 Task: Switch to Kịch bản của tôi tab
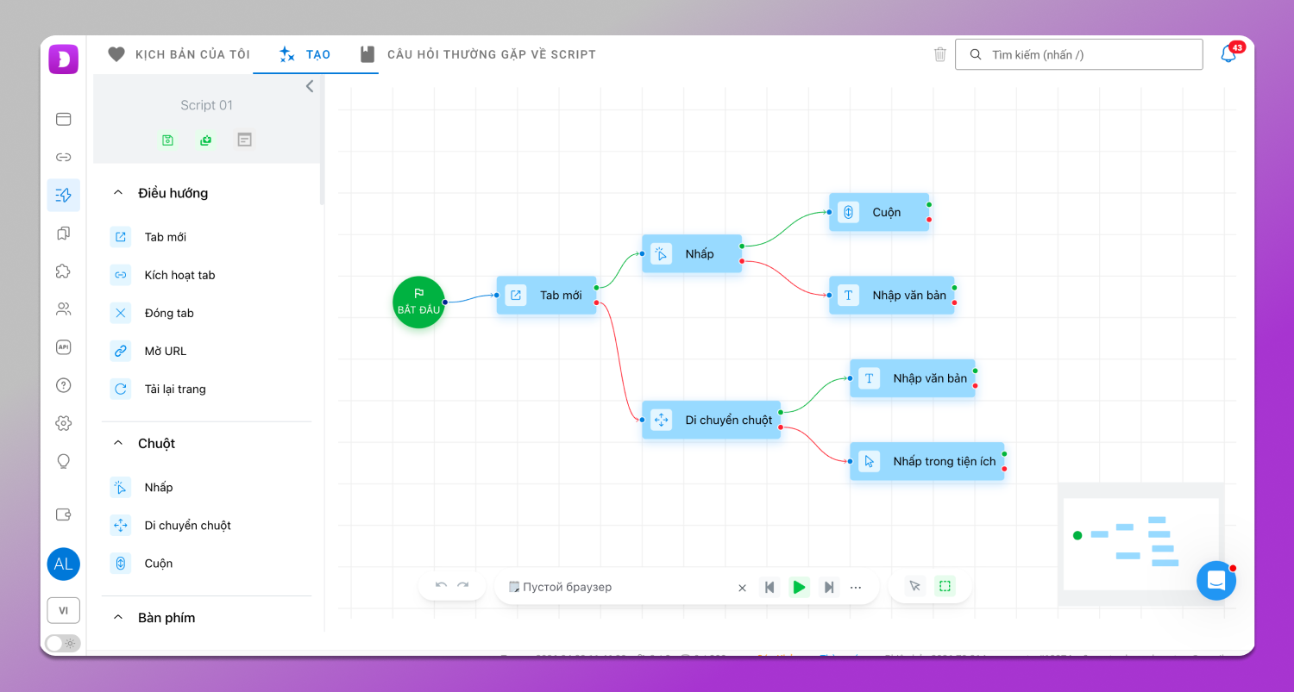(179, 54)
